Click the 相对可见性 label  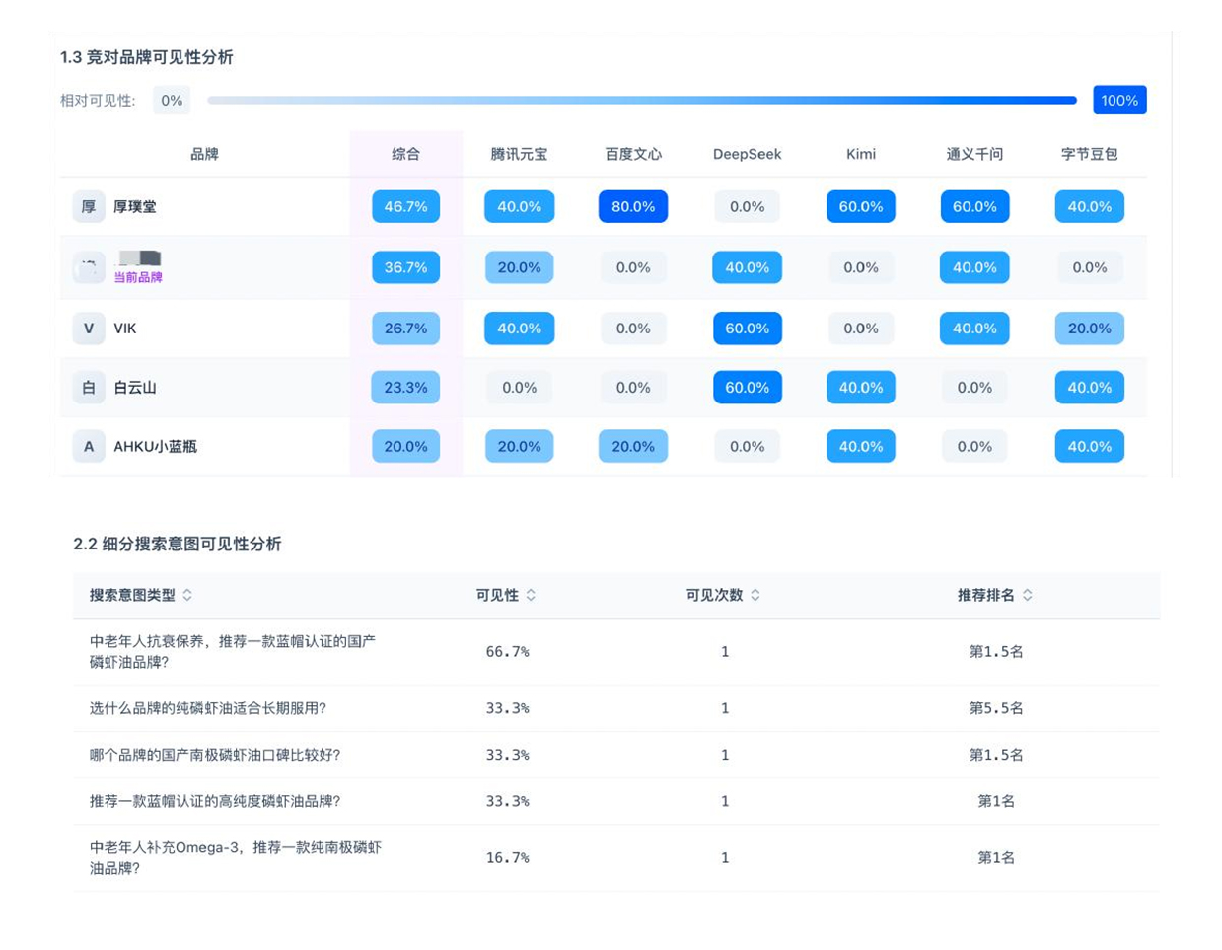(98, 100)
